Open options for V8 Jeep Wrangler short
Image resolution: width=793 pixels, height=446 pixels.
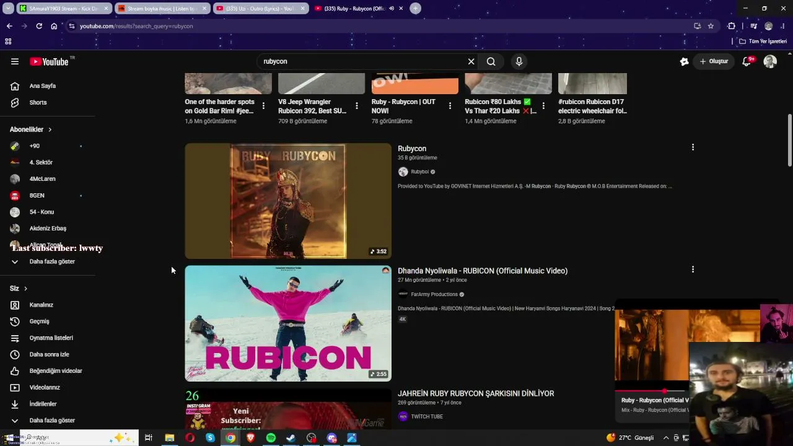click(357, 106)
